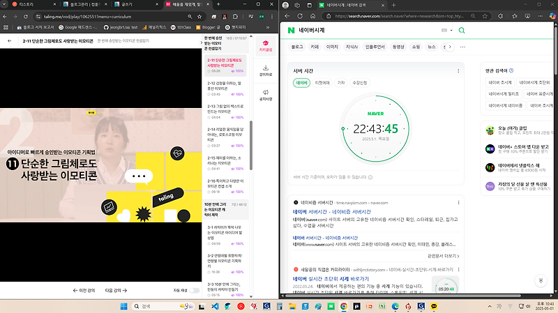The height and width of the screenshot is (313, 558).
Task: Open File Explorer from the taskbar
Action: pos(292,306)
